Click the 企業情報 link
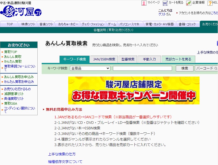The image size is (218, 165). (x=198, y=3)
